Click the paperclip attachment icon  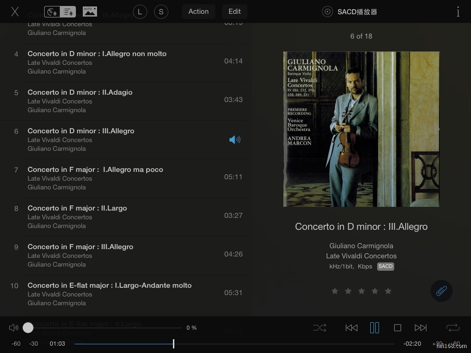pos(441,291)
